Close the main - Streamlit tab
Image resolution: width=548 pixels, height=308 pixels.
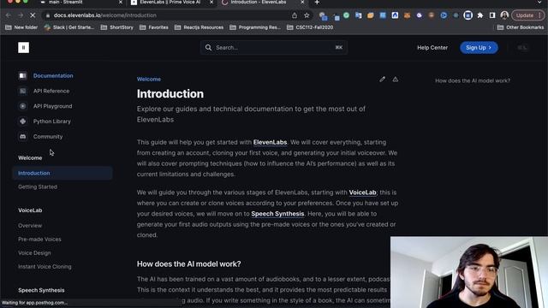click(x=121, y=3)
